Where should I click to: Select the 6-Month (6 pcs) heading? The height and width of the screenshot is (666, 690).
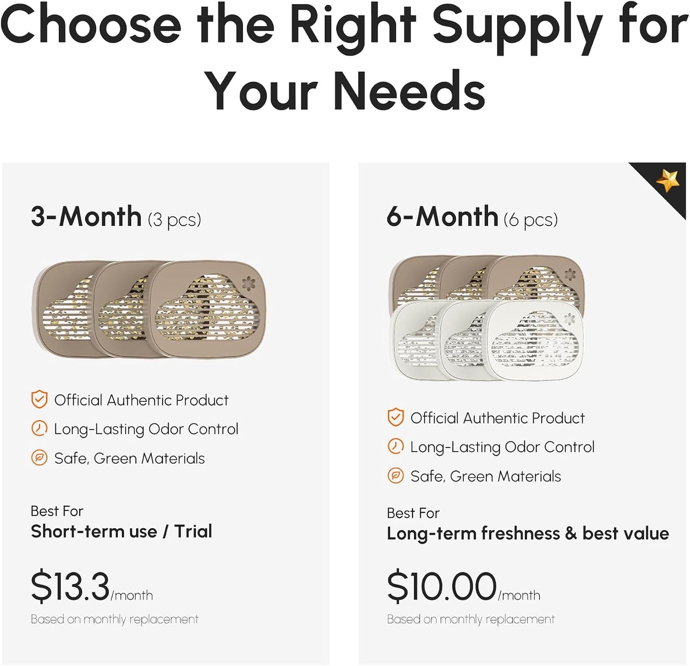472,217
